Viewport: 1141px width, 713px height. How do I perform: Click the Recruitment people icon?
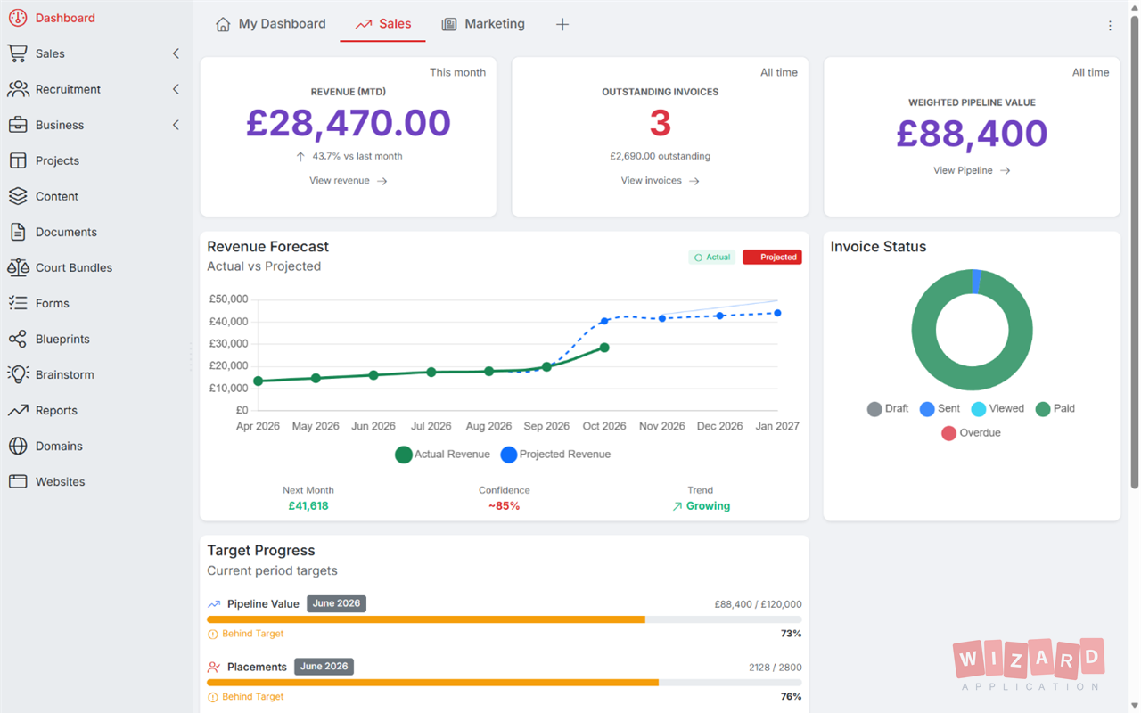click(18, 89)
